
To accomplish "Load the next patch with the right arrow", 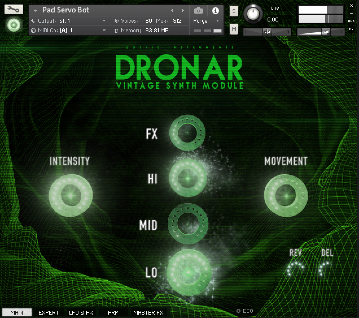I will [182, 10].
